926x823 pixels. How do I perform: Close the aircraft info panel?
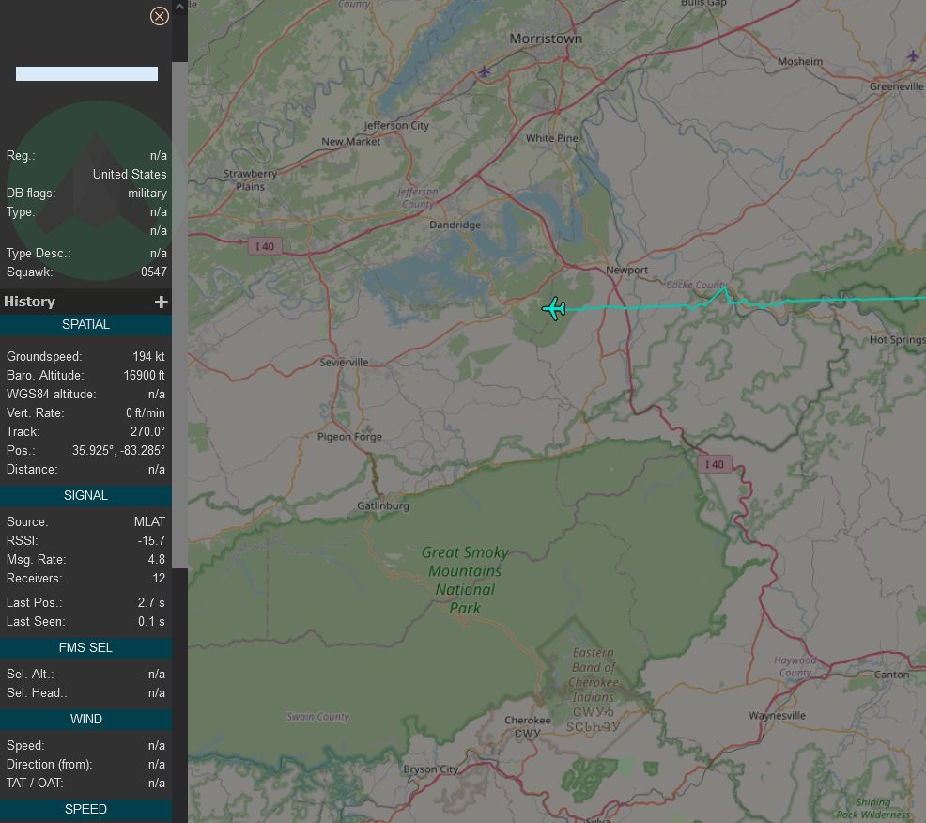pos(159,16)
